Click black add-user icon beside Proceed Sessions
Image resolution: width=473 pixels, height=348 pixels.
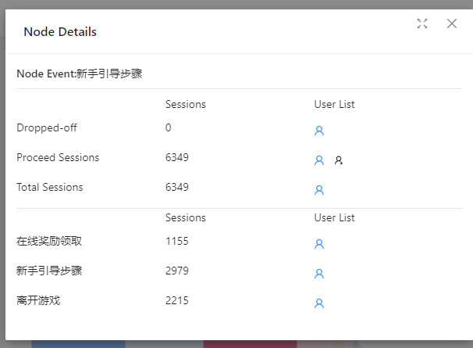point(339,160)
